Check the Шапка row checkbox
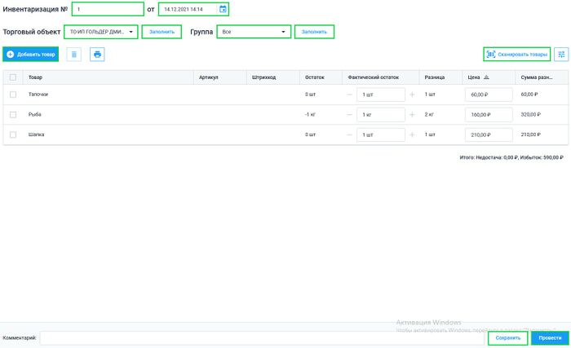Screen dimensions: 571x348 point(13,134)
